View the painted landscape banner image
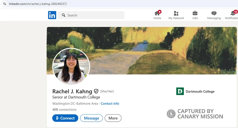Screen dimensions: 238x128 (x=142, y=50)
